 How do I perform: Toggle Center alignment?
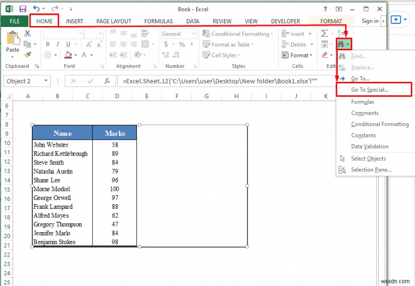tap(123, 44)
